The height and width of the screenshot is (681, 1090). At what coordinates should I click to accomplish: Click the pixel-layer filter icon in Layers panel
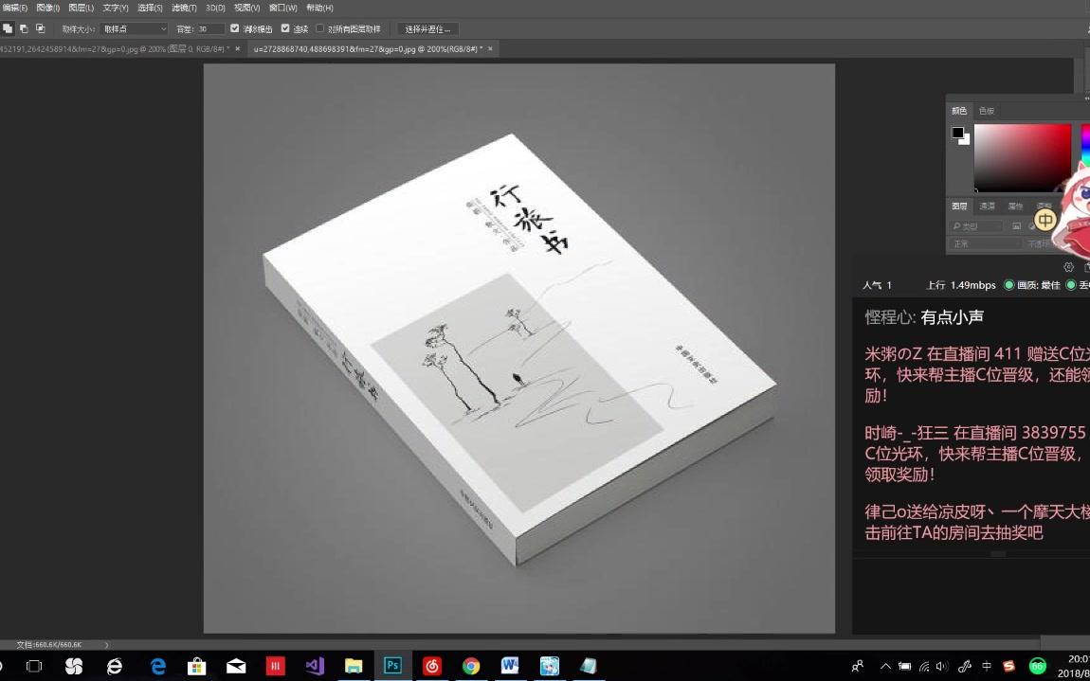coord(1017,225)
